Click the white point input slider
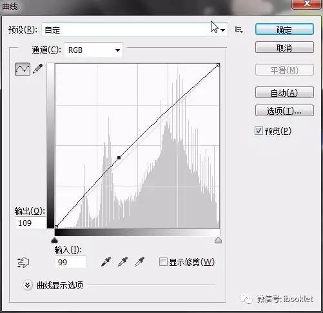This screenshot has width=323, height=313. pos(218,240)
